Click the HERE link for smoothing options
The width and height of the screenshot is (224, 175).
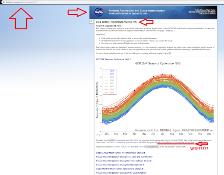pos(169,53)
